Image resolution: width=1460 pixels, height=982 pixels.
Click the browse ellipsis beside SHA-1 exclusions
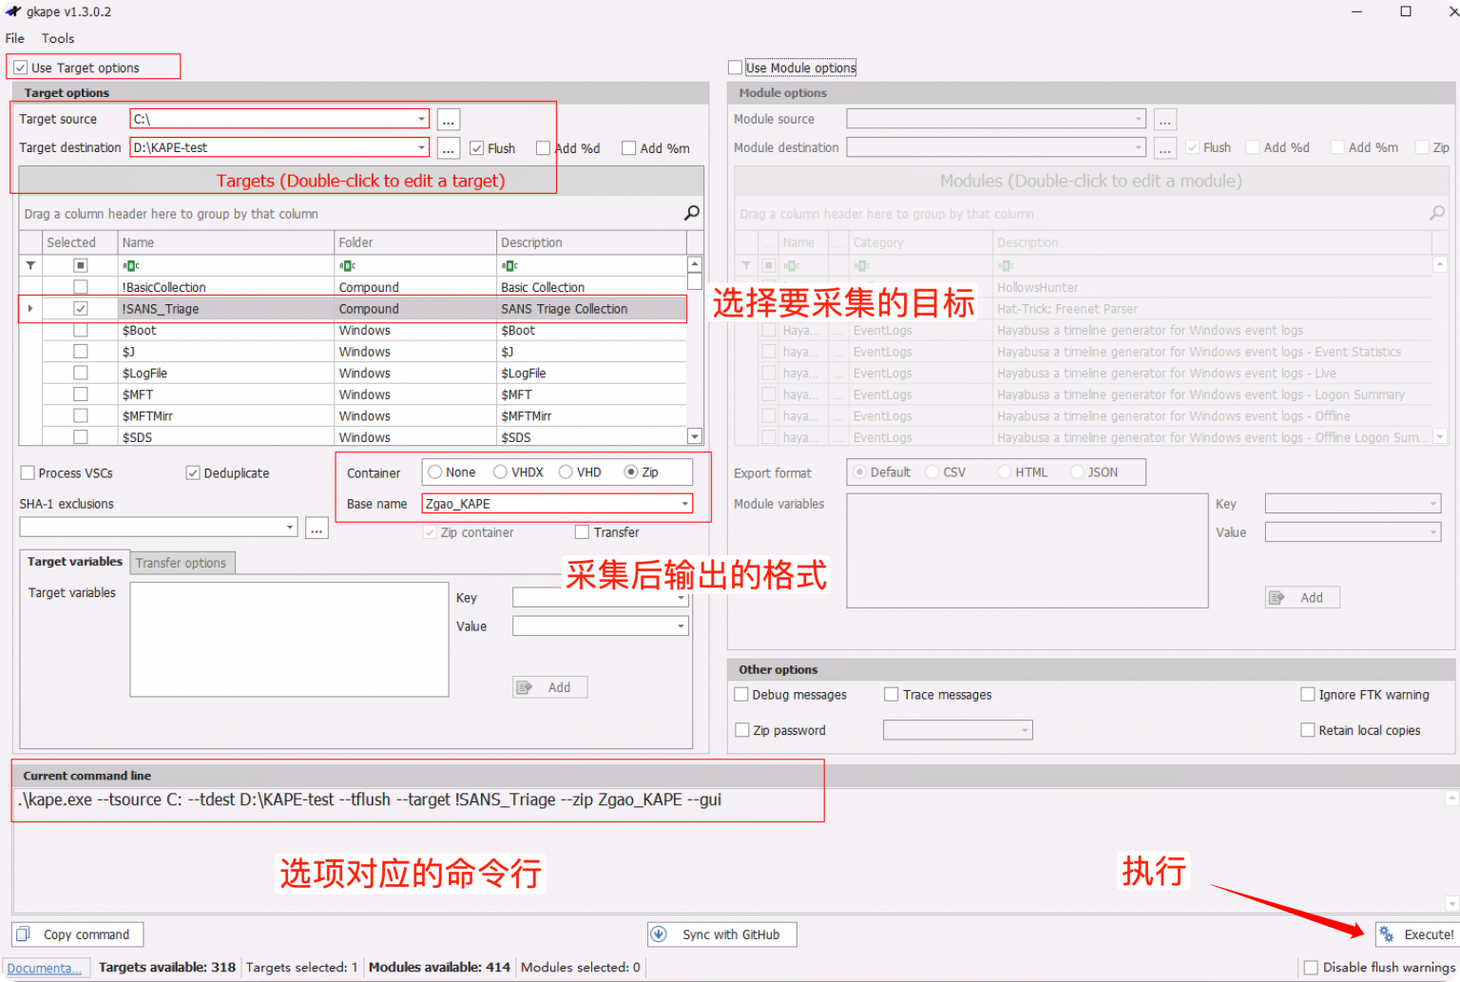(316, 527)
